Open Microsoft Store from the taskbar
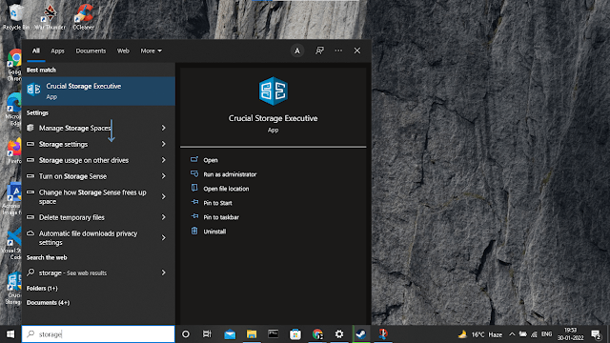 pyautogui.click(x=295, y=334)
